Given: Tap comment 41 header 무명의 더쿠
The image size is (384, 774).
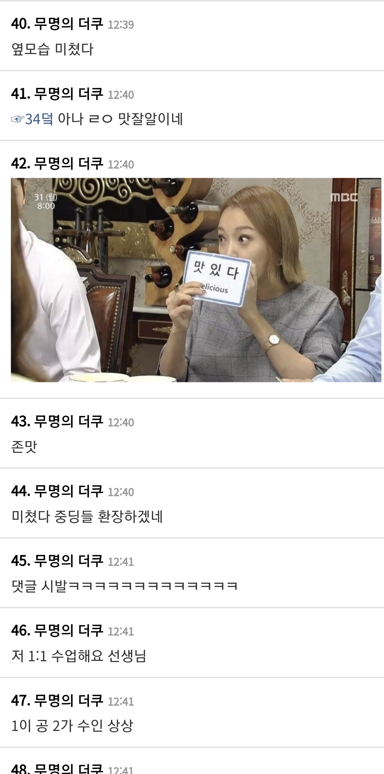Looking at the screenshot, I should pos(69,94).
